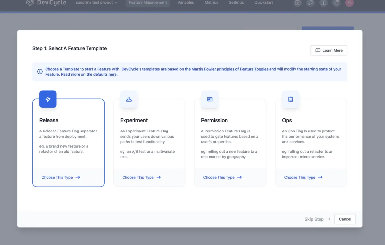
Task: Click the plus circle icon in header
Action: click(298, 3)
